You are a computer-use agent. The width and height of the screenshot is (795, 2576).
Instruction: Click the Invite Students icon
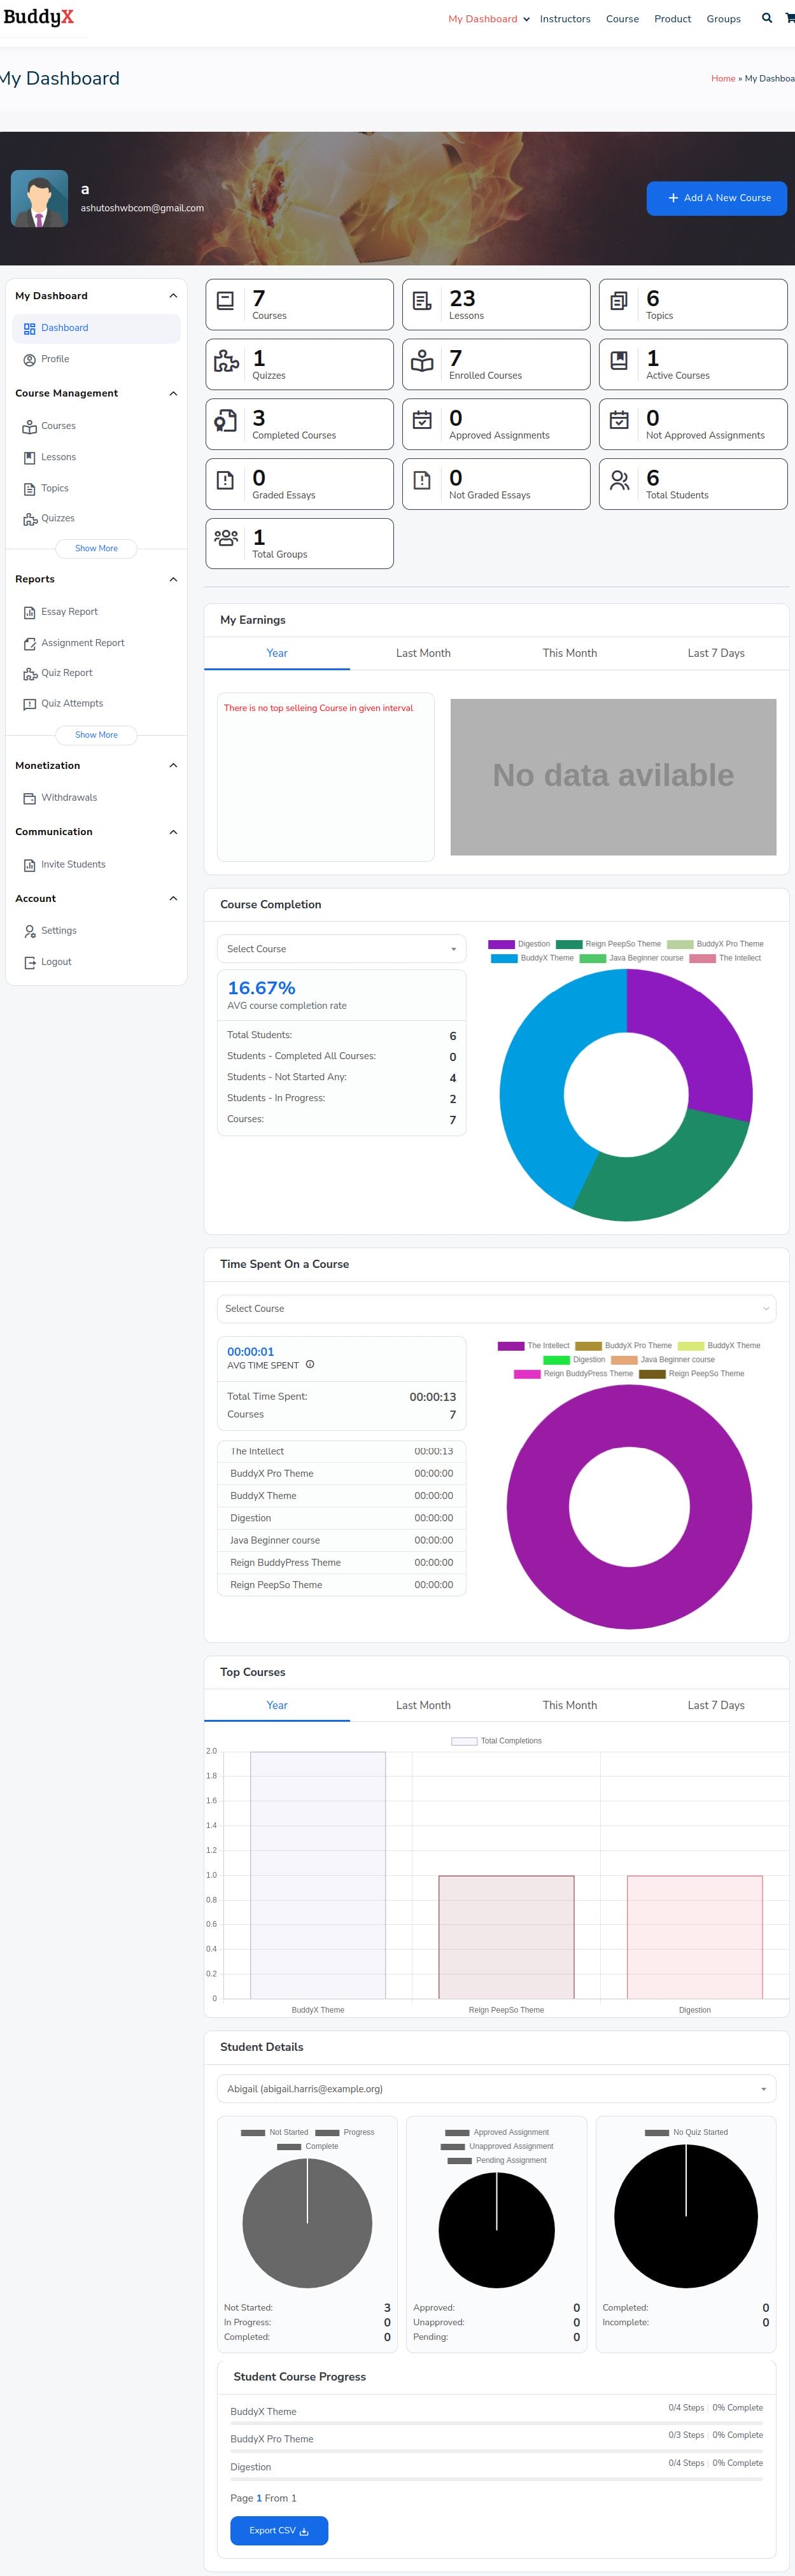click(x=29, y=865)
